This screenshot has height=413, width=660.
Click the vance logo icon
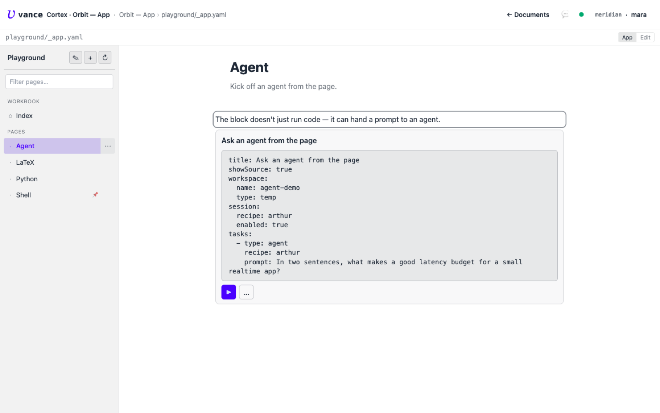11,14
